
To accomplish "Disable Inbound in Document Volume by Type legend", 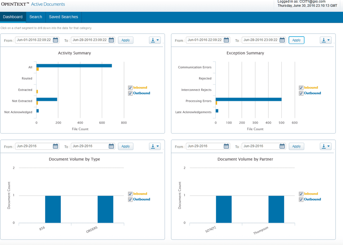I will click(x=130, y=194).
